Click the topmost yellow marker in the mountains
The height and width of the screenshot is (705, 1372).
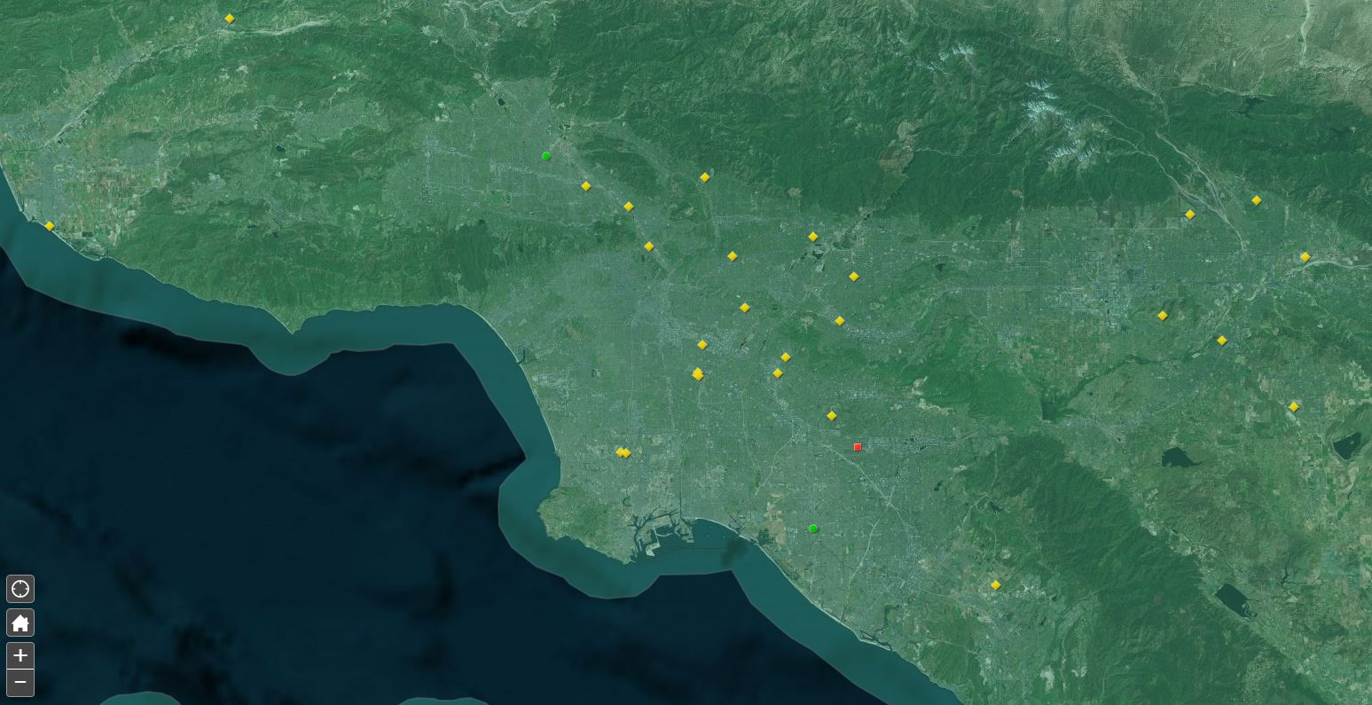tap(229, 18)
